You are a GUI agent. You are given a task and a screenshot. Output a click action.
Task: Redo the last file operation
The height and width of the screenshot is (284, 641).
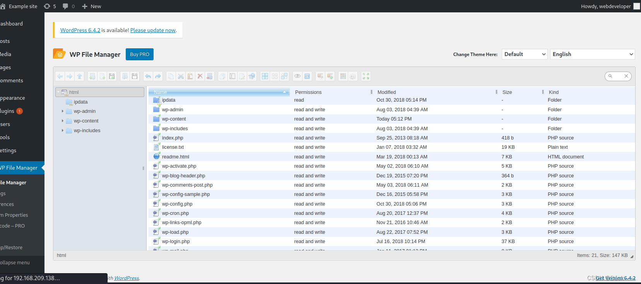tap(157, 76)
